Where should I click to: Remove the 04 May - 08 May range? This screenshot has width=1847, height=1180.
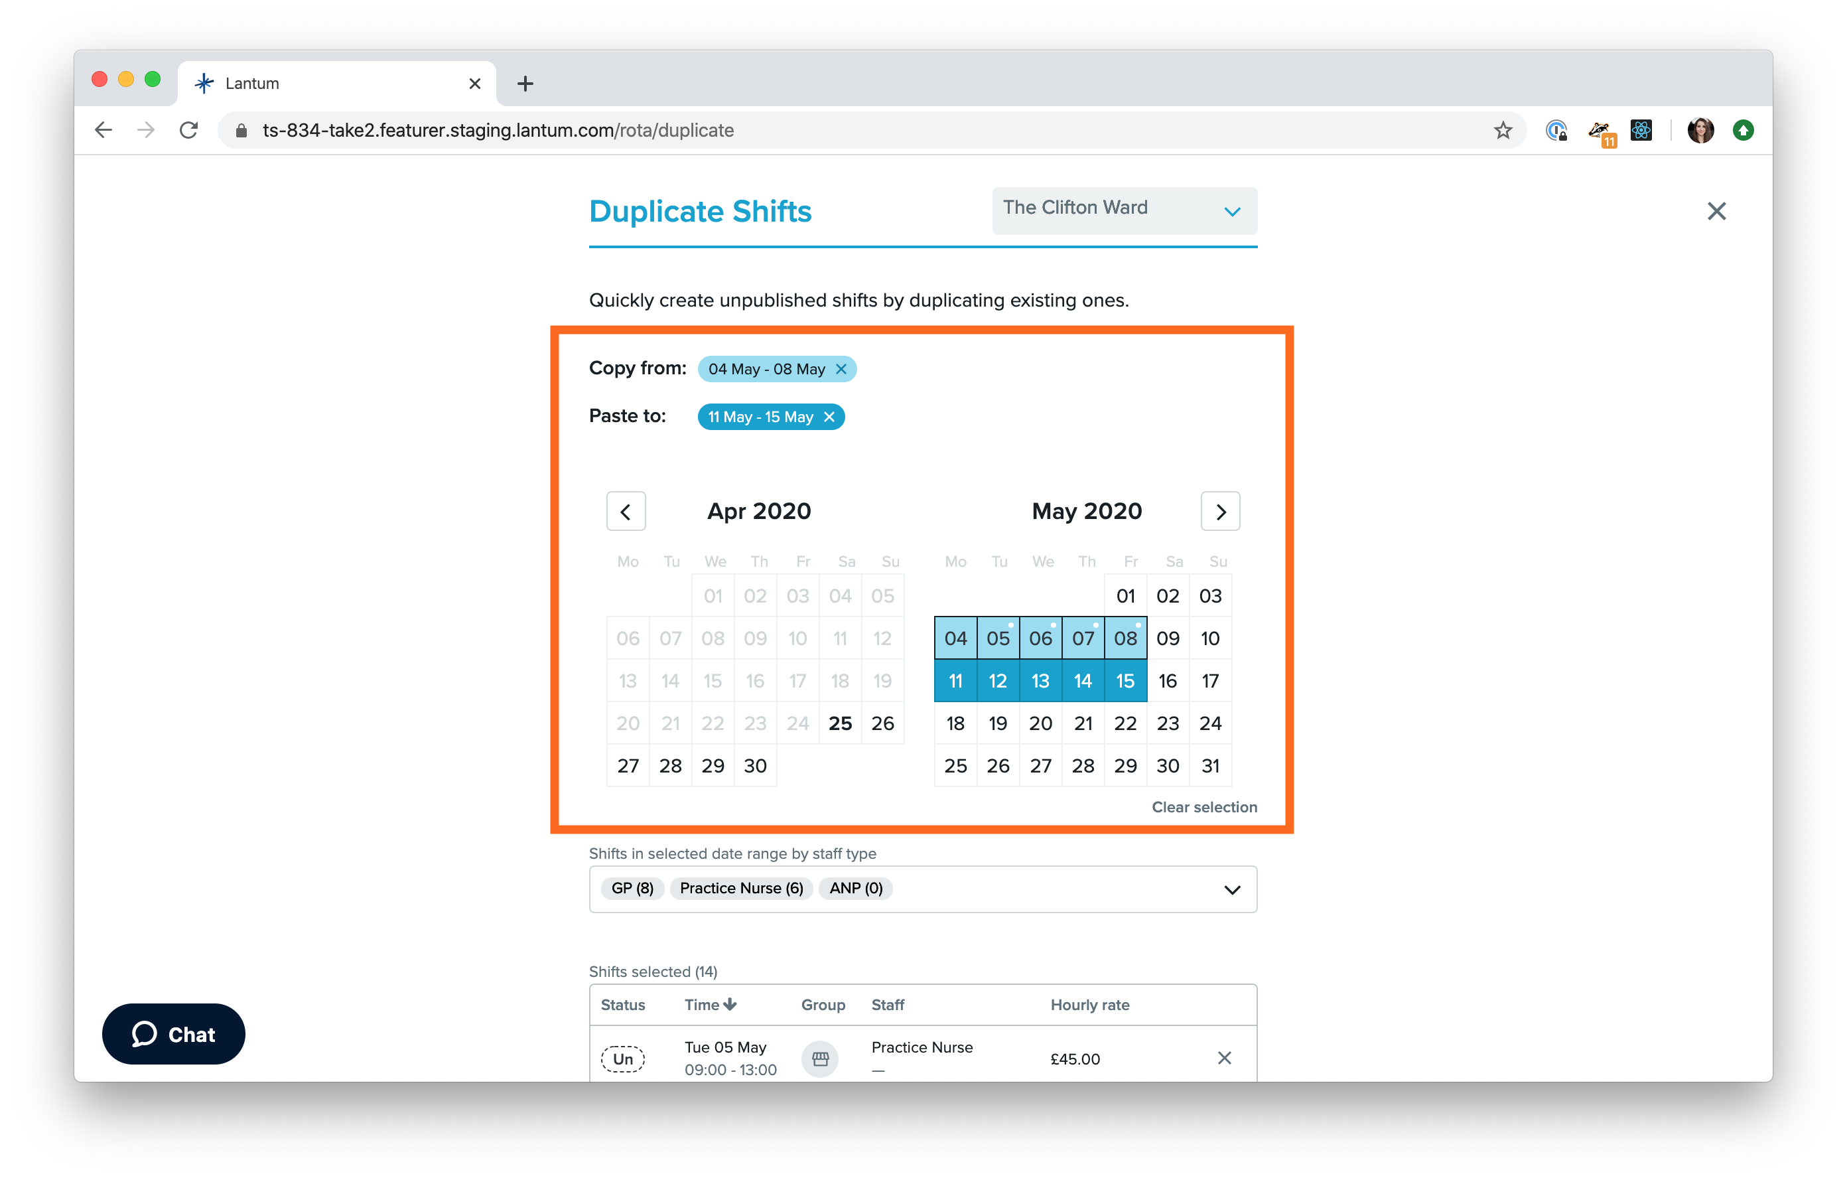point(841,369)
